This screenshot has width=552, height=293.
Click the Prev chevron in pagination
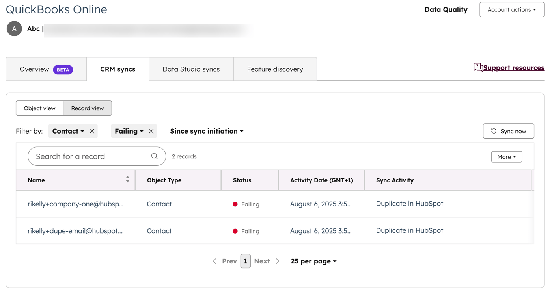pos(214,261)
